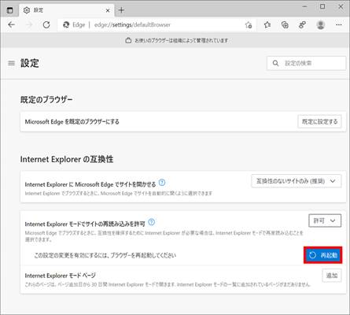
Task: Select the 設定 browser tab
Action: point(67,10)
